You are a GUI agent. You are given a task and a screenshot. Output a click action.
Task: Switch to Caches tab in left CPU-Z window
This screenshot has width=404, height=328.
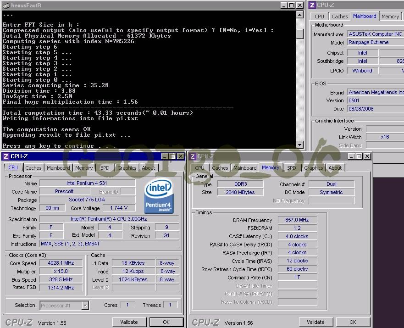coord(33,168)
